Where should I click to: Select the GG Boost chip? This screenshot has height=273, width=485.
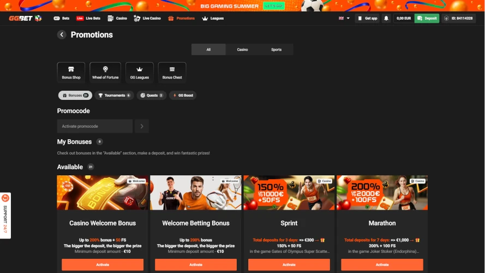(183, 96)
